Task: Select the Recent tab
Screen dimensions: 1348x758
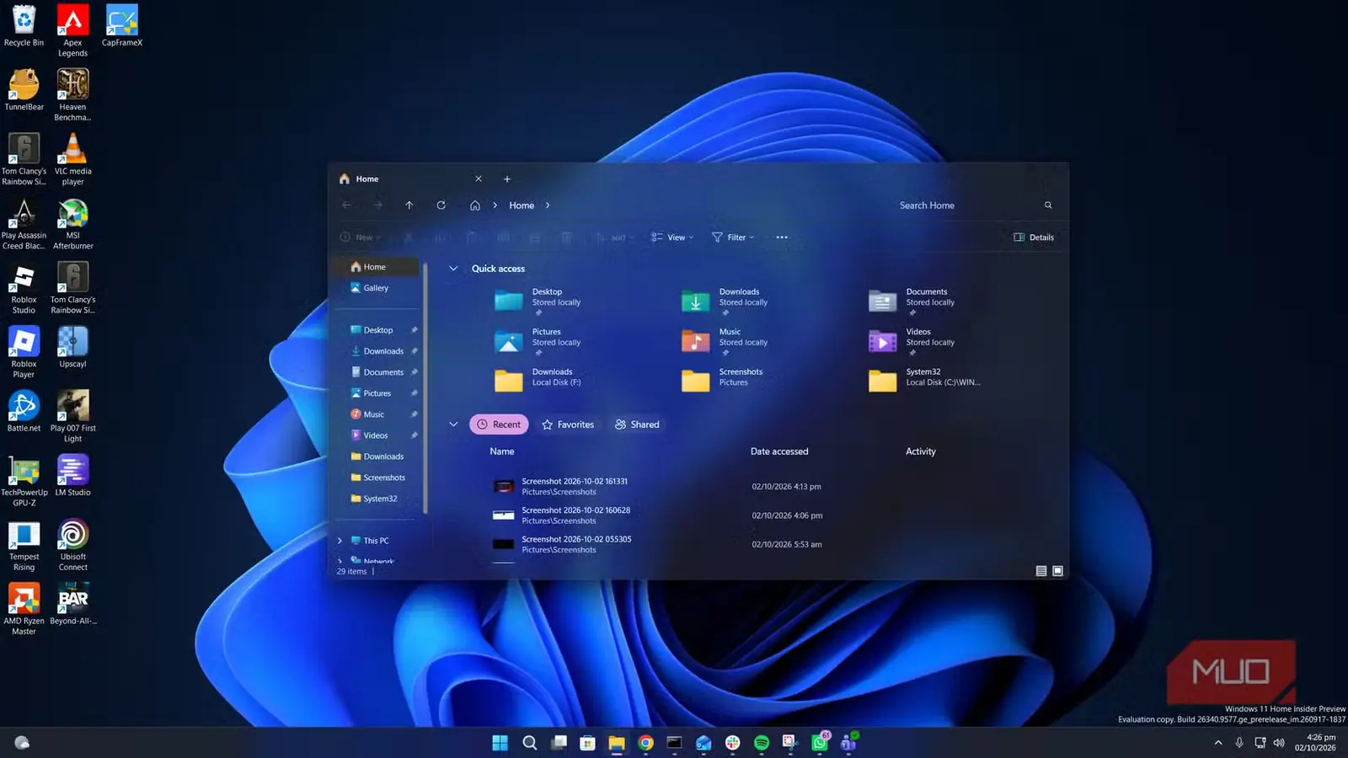Action: [499, 424]
